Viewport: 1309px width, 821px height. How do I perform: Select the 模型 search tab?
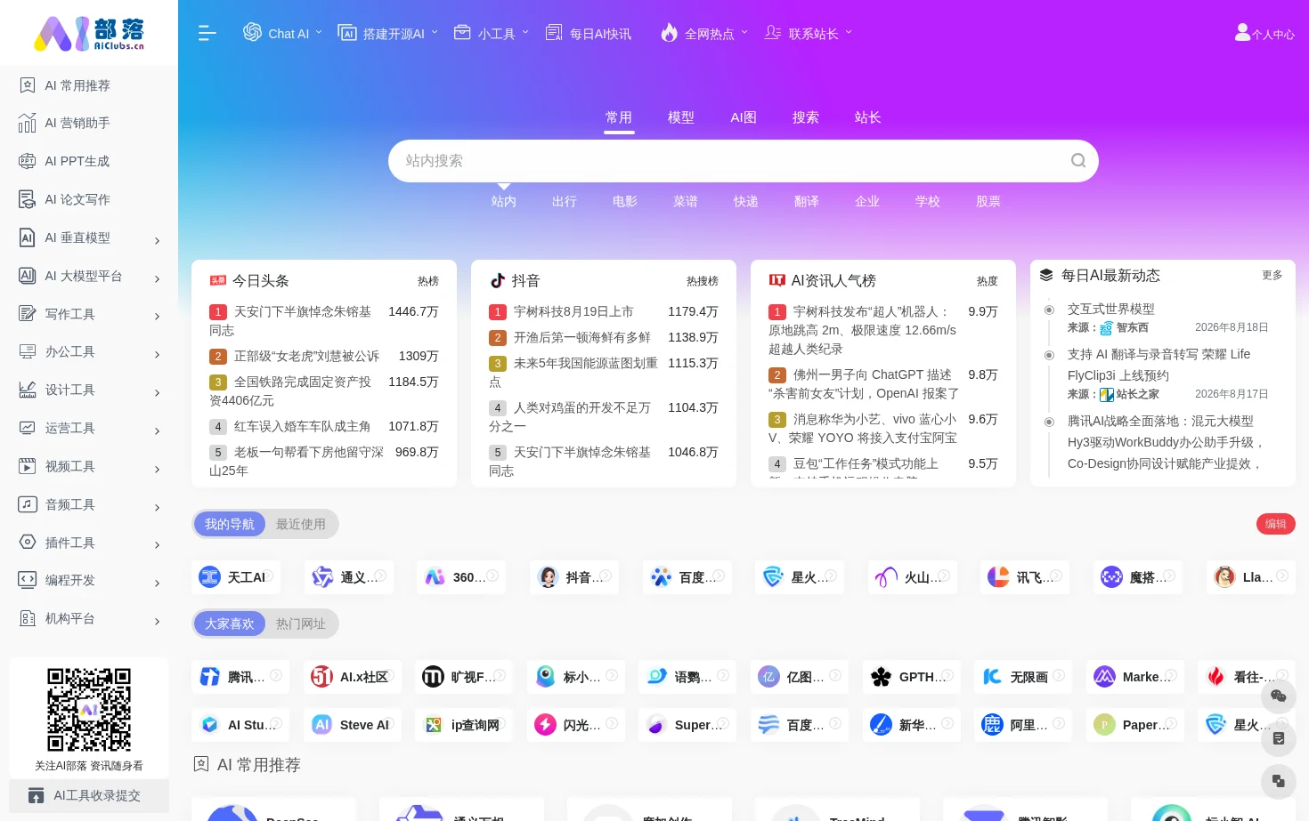[681, 117]
